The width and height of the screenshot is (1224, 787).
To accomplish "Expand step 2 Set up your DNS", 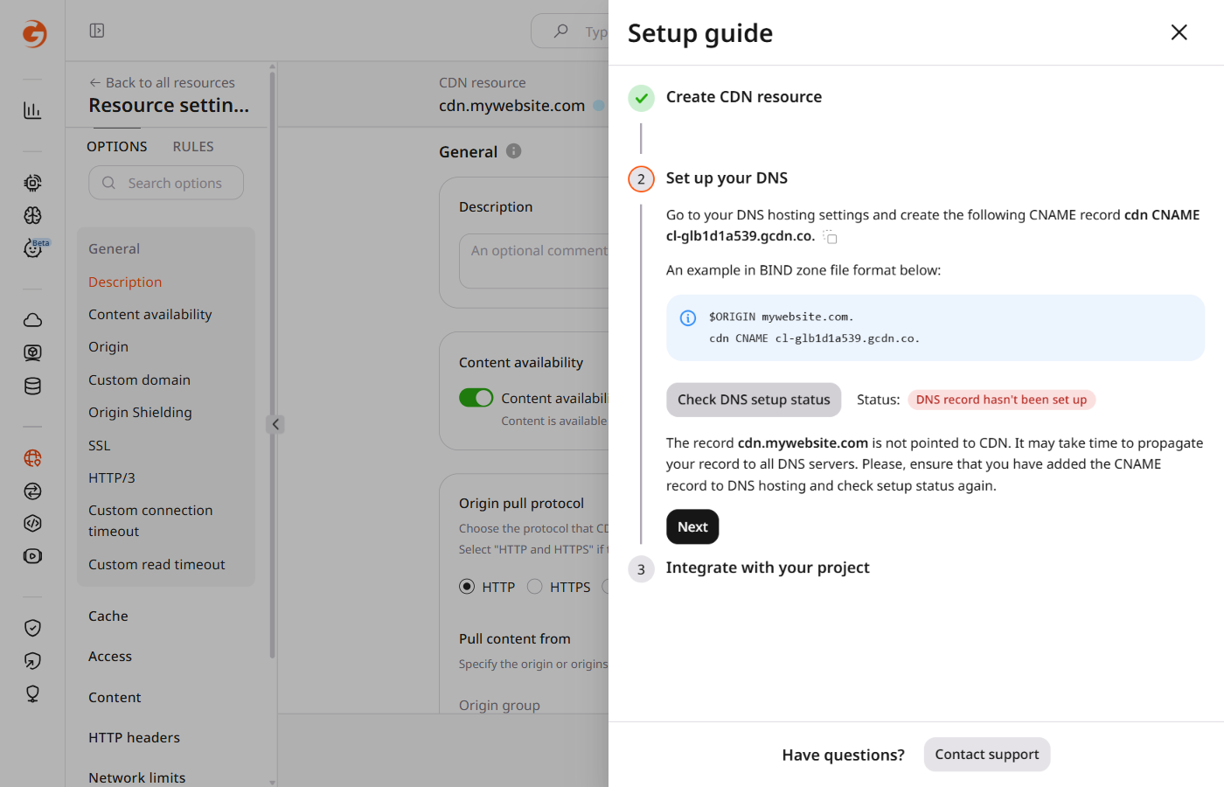I will [727, 178].
